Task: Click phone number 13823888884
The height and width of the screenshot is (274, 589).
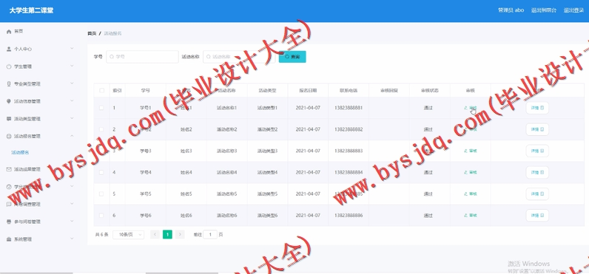Action: tap(349, 172)
